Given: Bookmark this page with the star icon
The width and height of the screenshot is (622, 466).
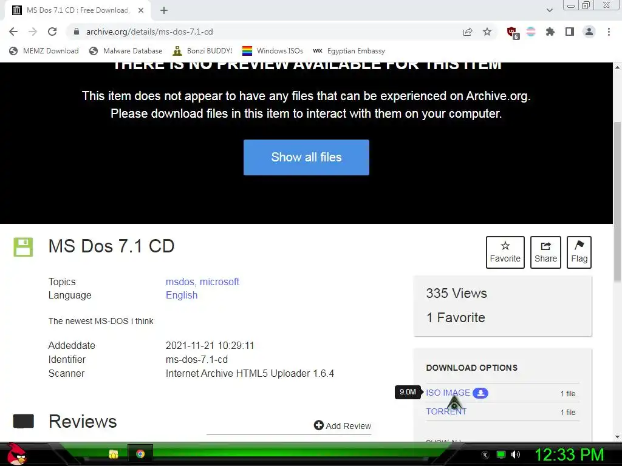Looking at the screenshot, I should 487,32.
